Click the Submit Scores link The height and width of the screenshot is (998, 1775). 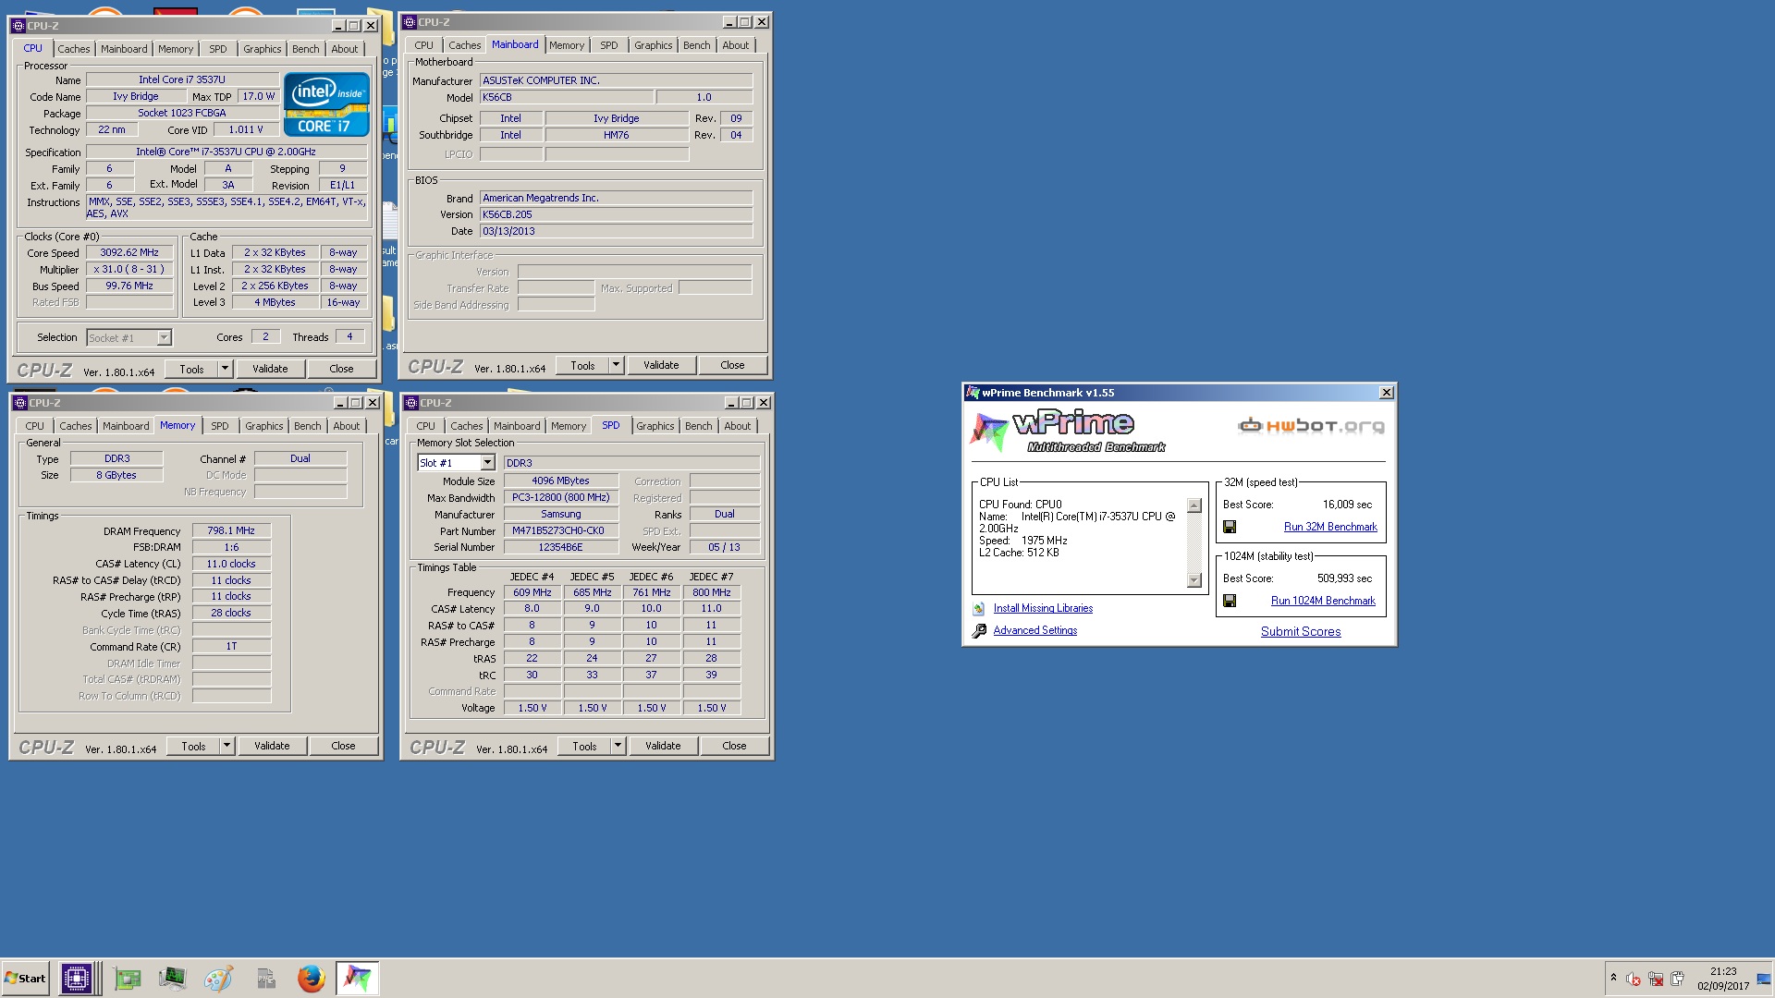(x=1301, y=632)
